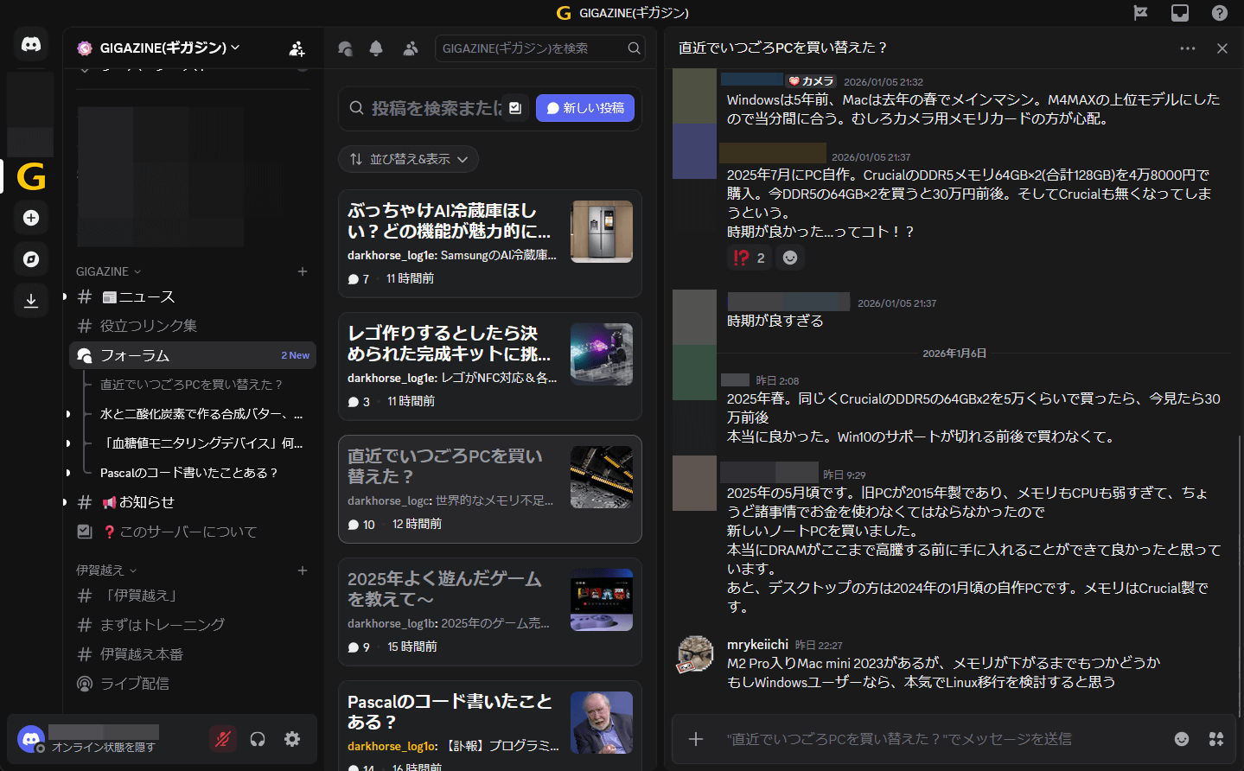
Task: Open the 並び替え&表示 sort dropdown
Action: tap(408, 159)
